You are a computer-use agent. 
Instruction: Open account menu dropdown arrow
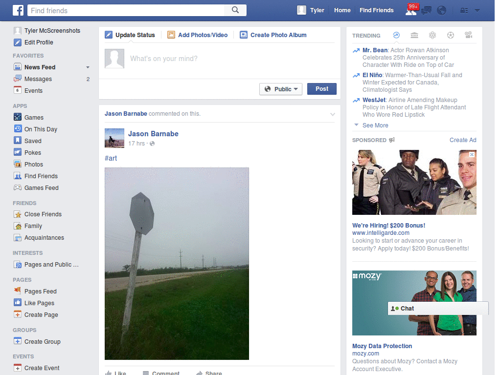(478, 11)
